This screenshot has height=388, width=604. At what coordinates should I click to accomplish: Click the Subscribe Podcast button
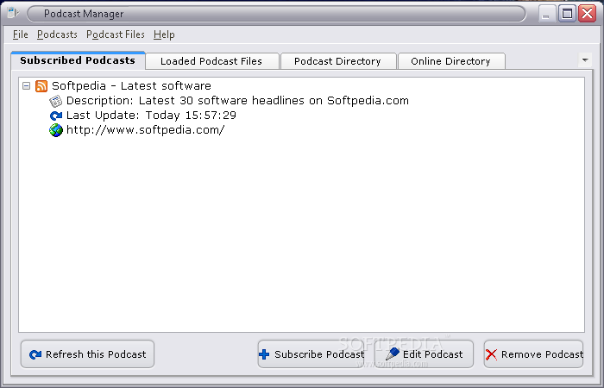311,354
